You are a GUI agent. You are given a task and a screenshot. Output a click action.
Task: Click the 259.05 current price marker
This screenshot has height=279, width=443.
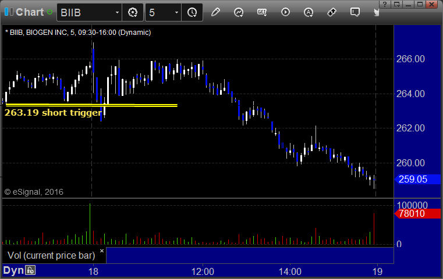coord(417,179)
